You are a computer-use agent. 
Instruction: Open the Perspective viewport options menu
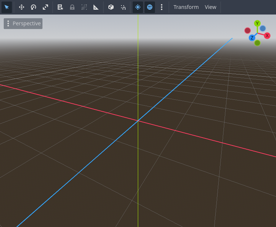pos(23,23)
